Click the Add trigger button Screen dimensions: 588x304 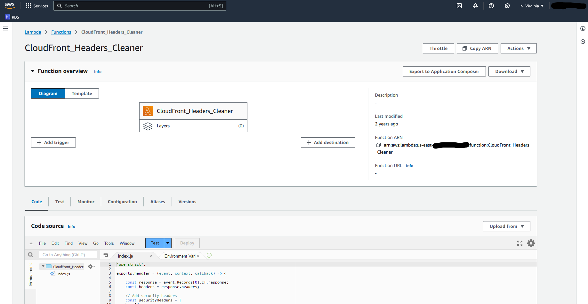[x=53, y=142]
